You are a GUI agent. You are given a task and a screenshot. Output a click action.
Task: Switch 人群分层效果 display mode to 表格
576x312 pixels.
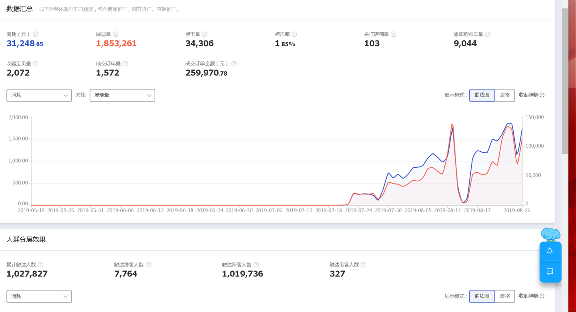(504, 296)
